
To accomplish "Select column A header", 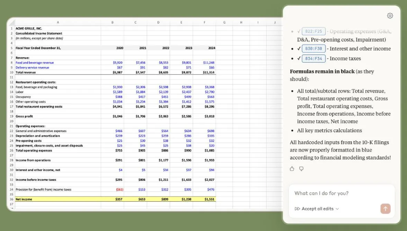I will point(58,22).
